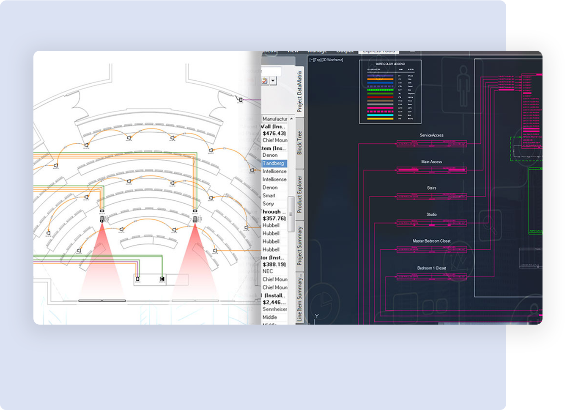570x410 pixels.
Task: Click the Studio label in the drawing
Action: [432, 215]
